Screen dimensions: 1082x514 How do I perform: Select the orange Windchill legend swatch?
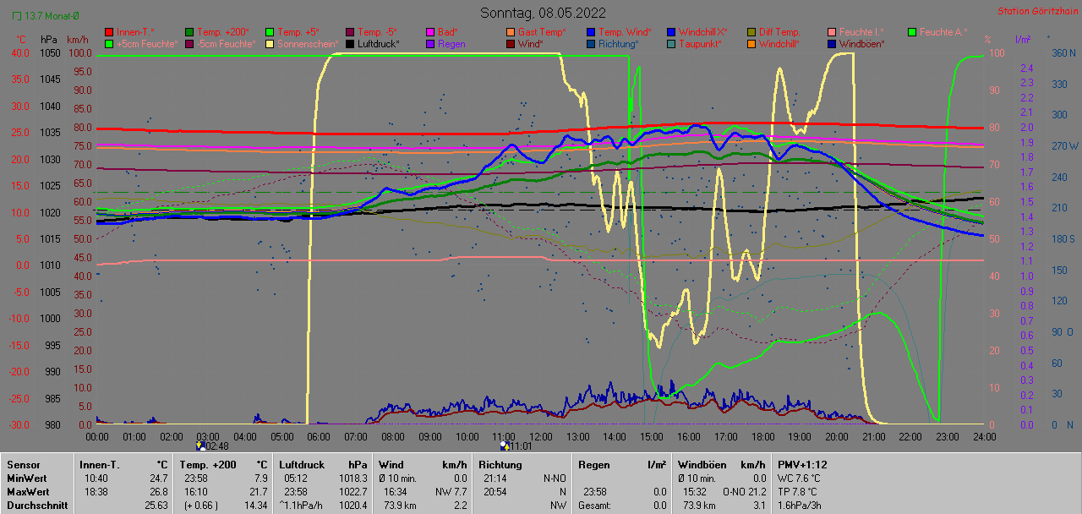[752, 43]
